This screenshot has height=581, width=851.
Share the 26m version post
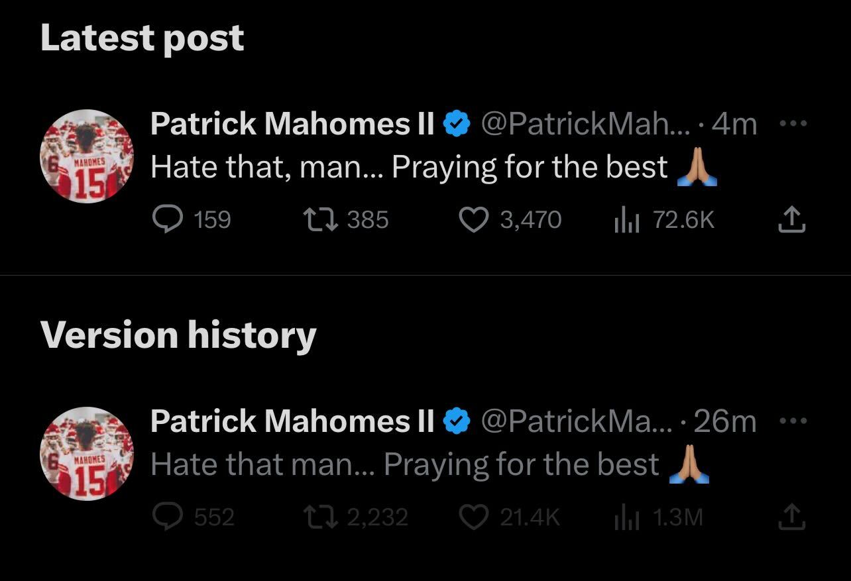(791, 517)
